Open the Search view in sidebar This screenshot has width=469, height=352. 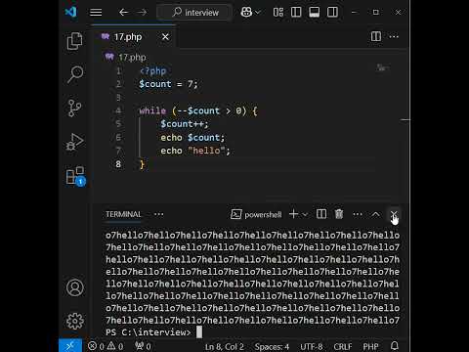point(75,74)
